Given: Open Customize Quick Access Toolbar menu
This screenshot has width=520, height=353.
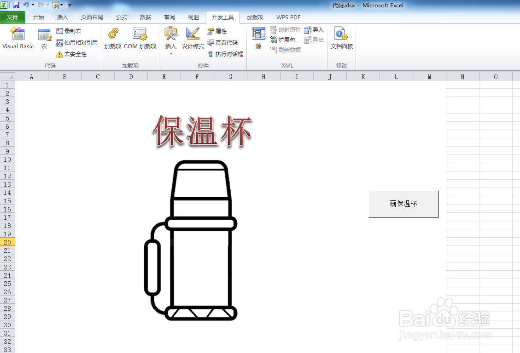Looking at the screenshot, I should click(69, 5).
